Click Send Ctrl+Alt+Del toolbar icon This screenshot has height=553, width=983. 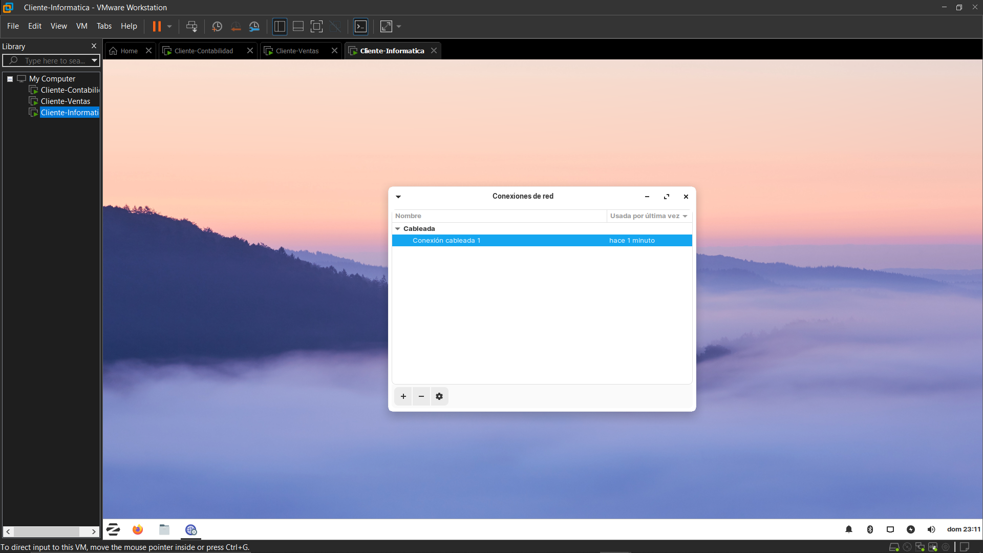191,27
